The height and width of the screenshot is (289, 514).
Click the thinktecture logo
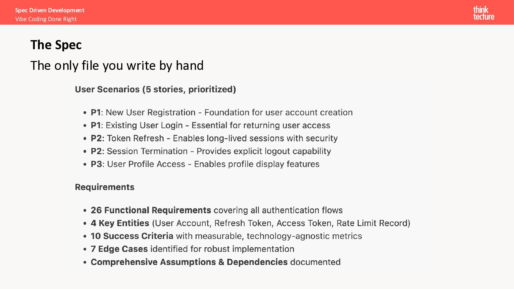tap(483, 13)
